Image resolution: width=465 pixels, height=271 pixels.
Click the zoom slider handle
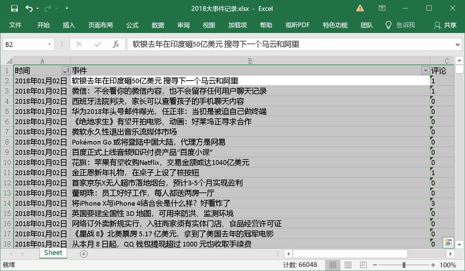[x=404, y=265]
